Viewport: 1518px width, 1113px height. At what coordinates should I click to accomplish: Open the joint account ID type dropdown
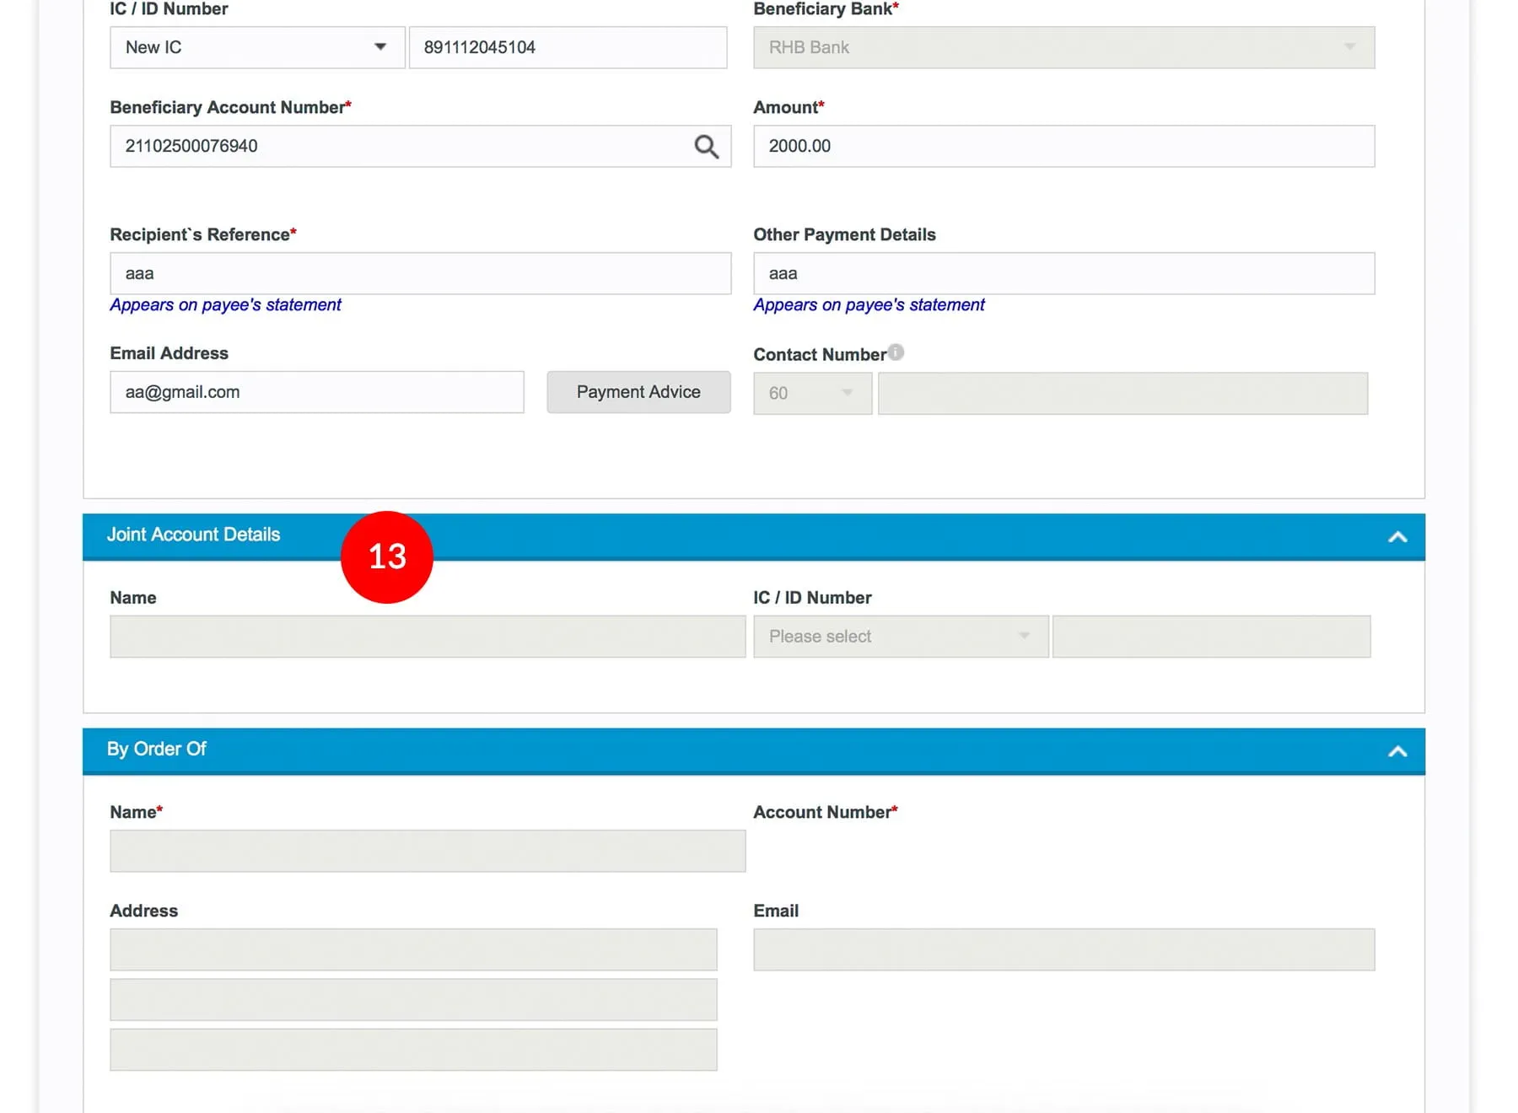[x=900, y=637]
